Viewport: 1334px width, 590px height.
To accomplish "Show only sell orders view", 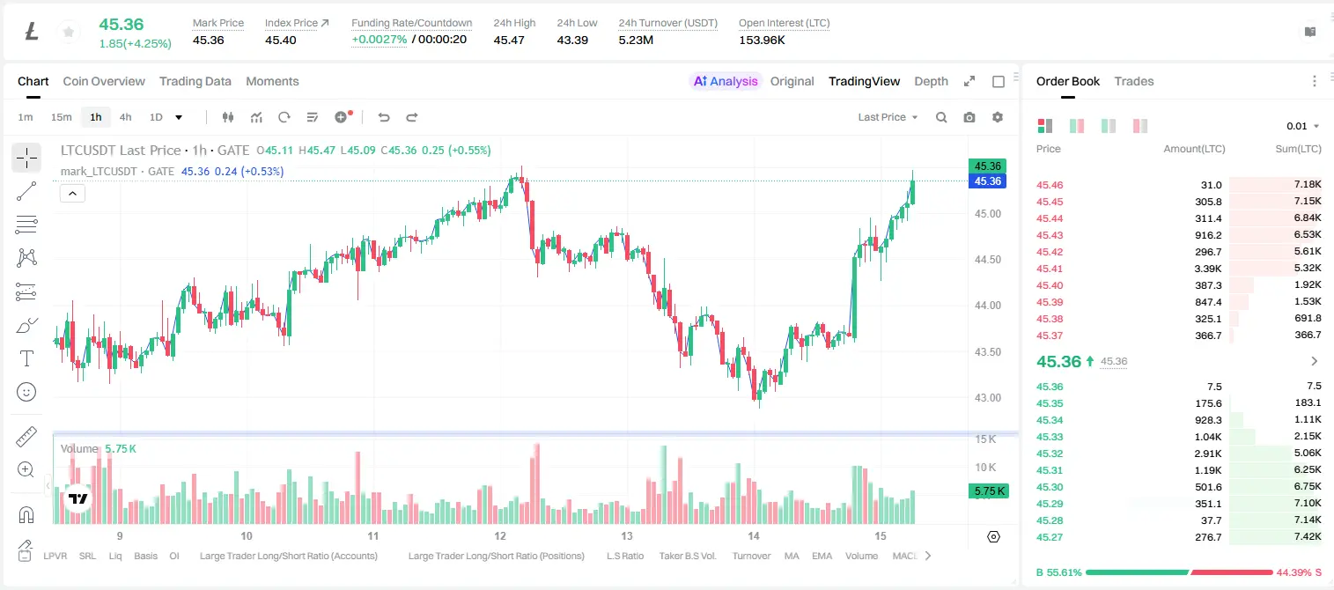I will pyautogui.click(x=1140, y=126).
